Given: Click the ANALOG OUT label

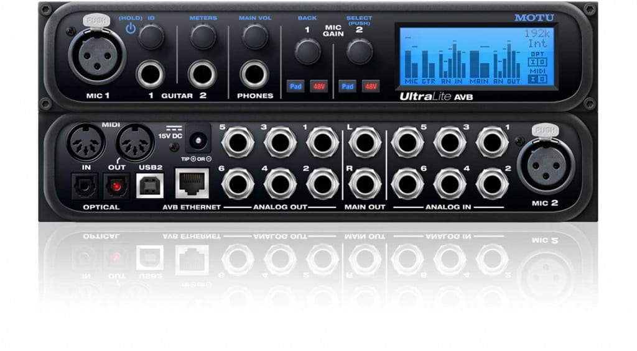Looking at the screenshot, I should [281, 207].
